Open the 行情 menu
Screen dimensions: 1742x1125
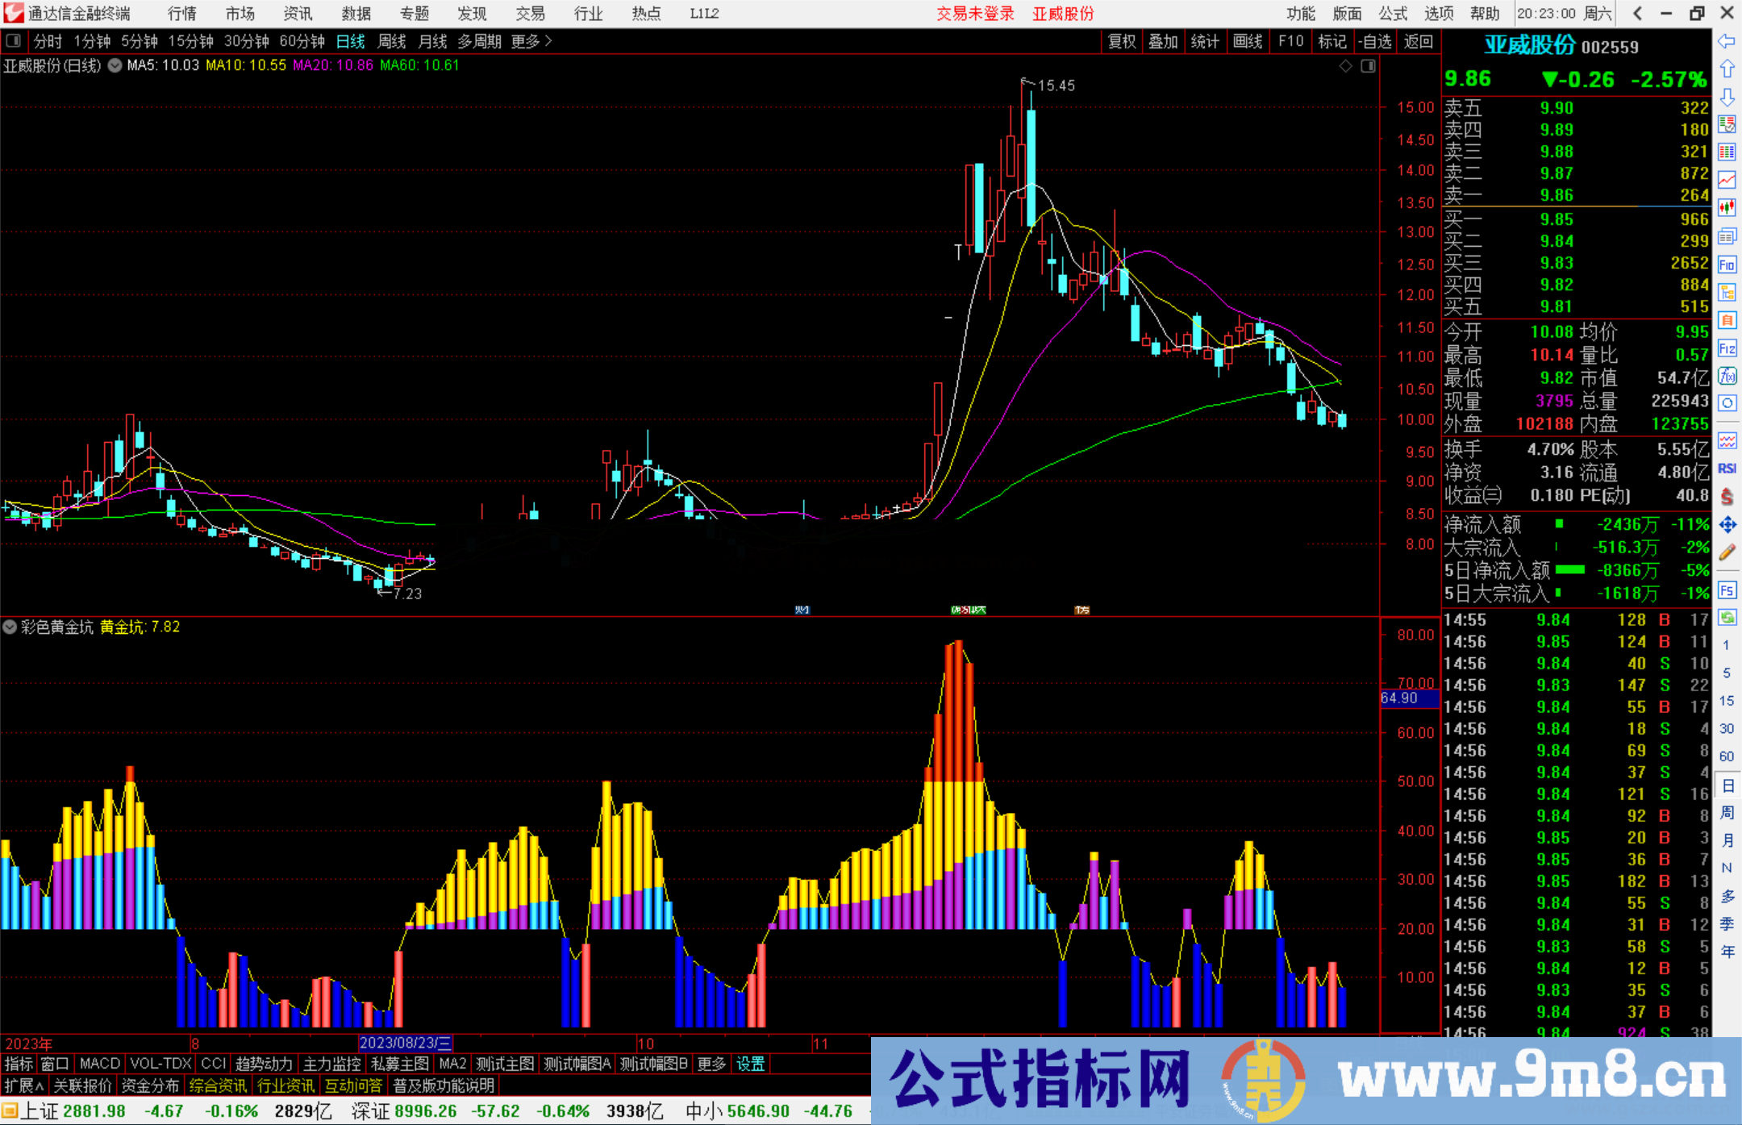click(181, 13)
